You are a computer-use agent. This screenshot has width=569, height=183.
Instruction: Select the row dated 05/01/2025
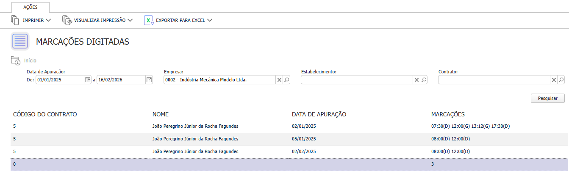click(x=304, y=139)
